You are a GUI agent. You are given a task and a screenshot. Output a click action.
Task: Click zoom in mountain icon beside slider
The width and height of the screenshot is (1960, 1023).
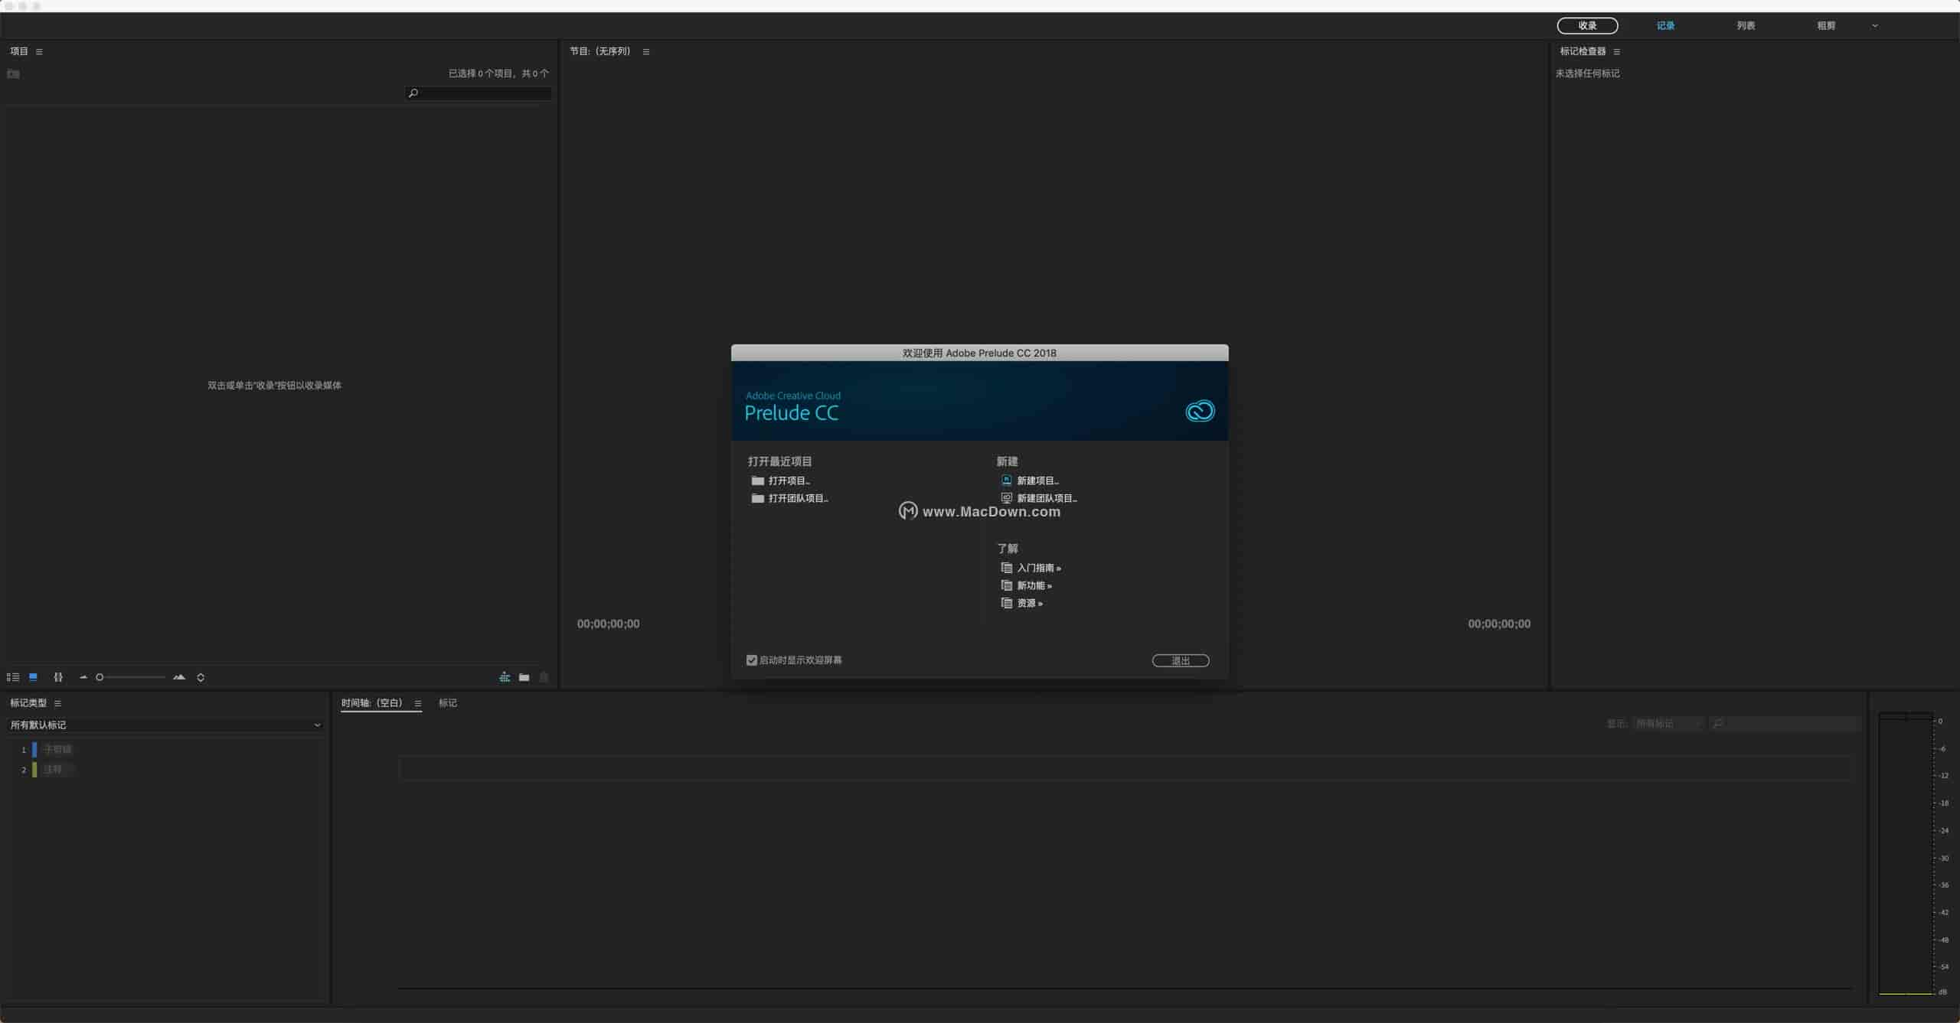[179, 677]
